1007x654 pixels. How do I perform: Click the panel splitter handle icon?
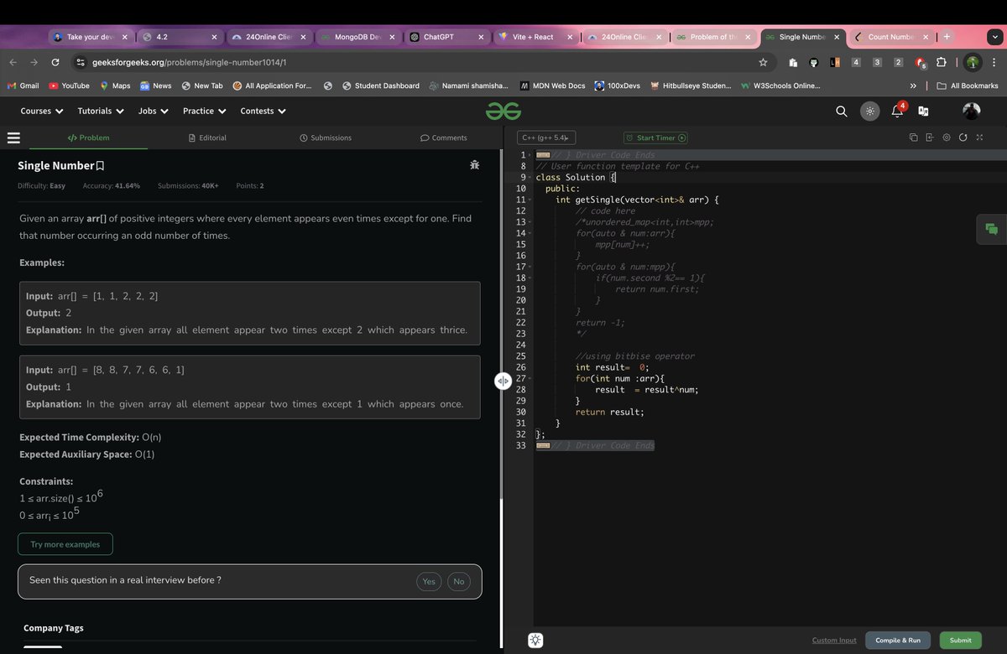[503, 381]
